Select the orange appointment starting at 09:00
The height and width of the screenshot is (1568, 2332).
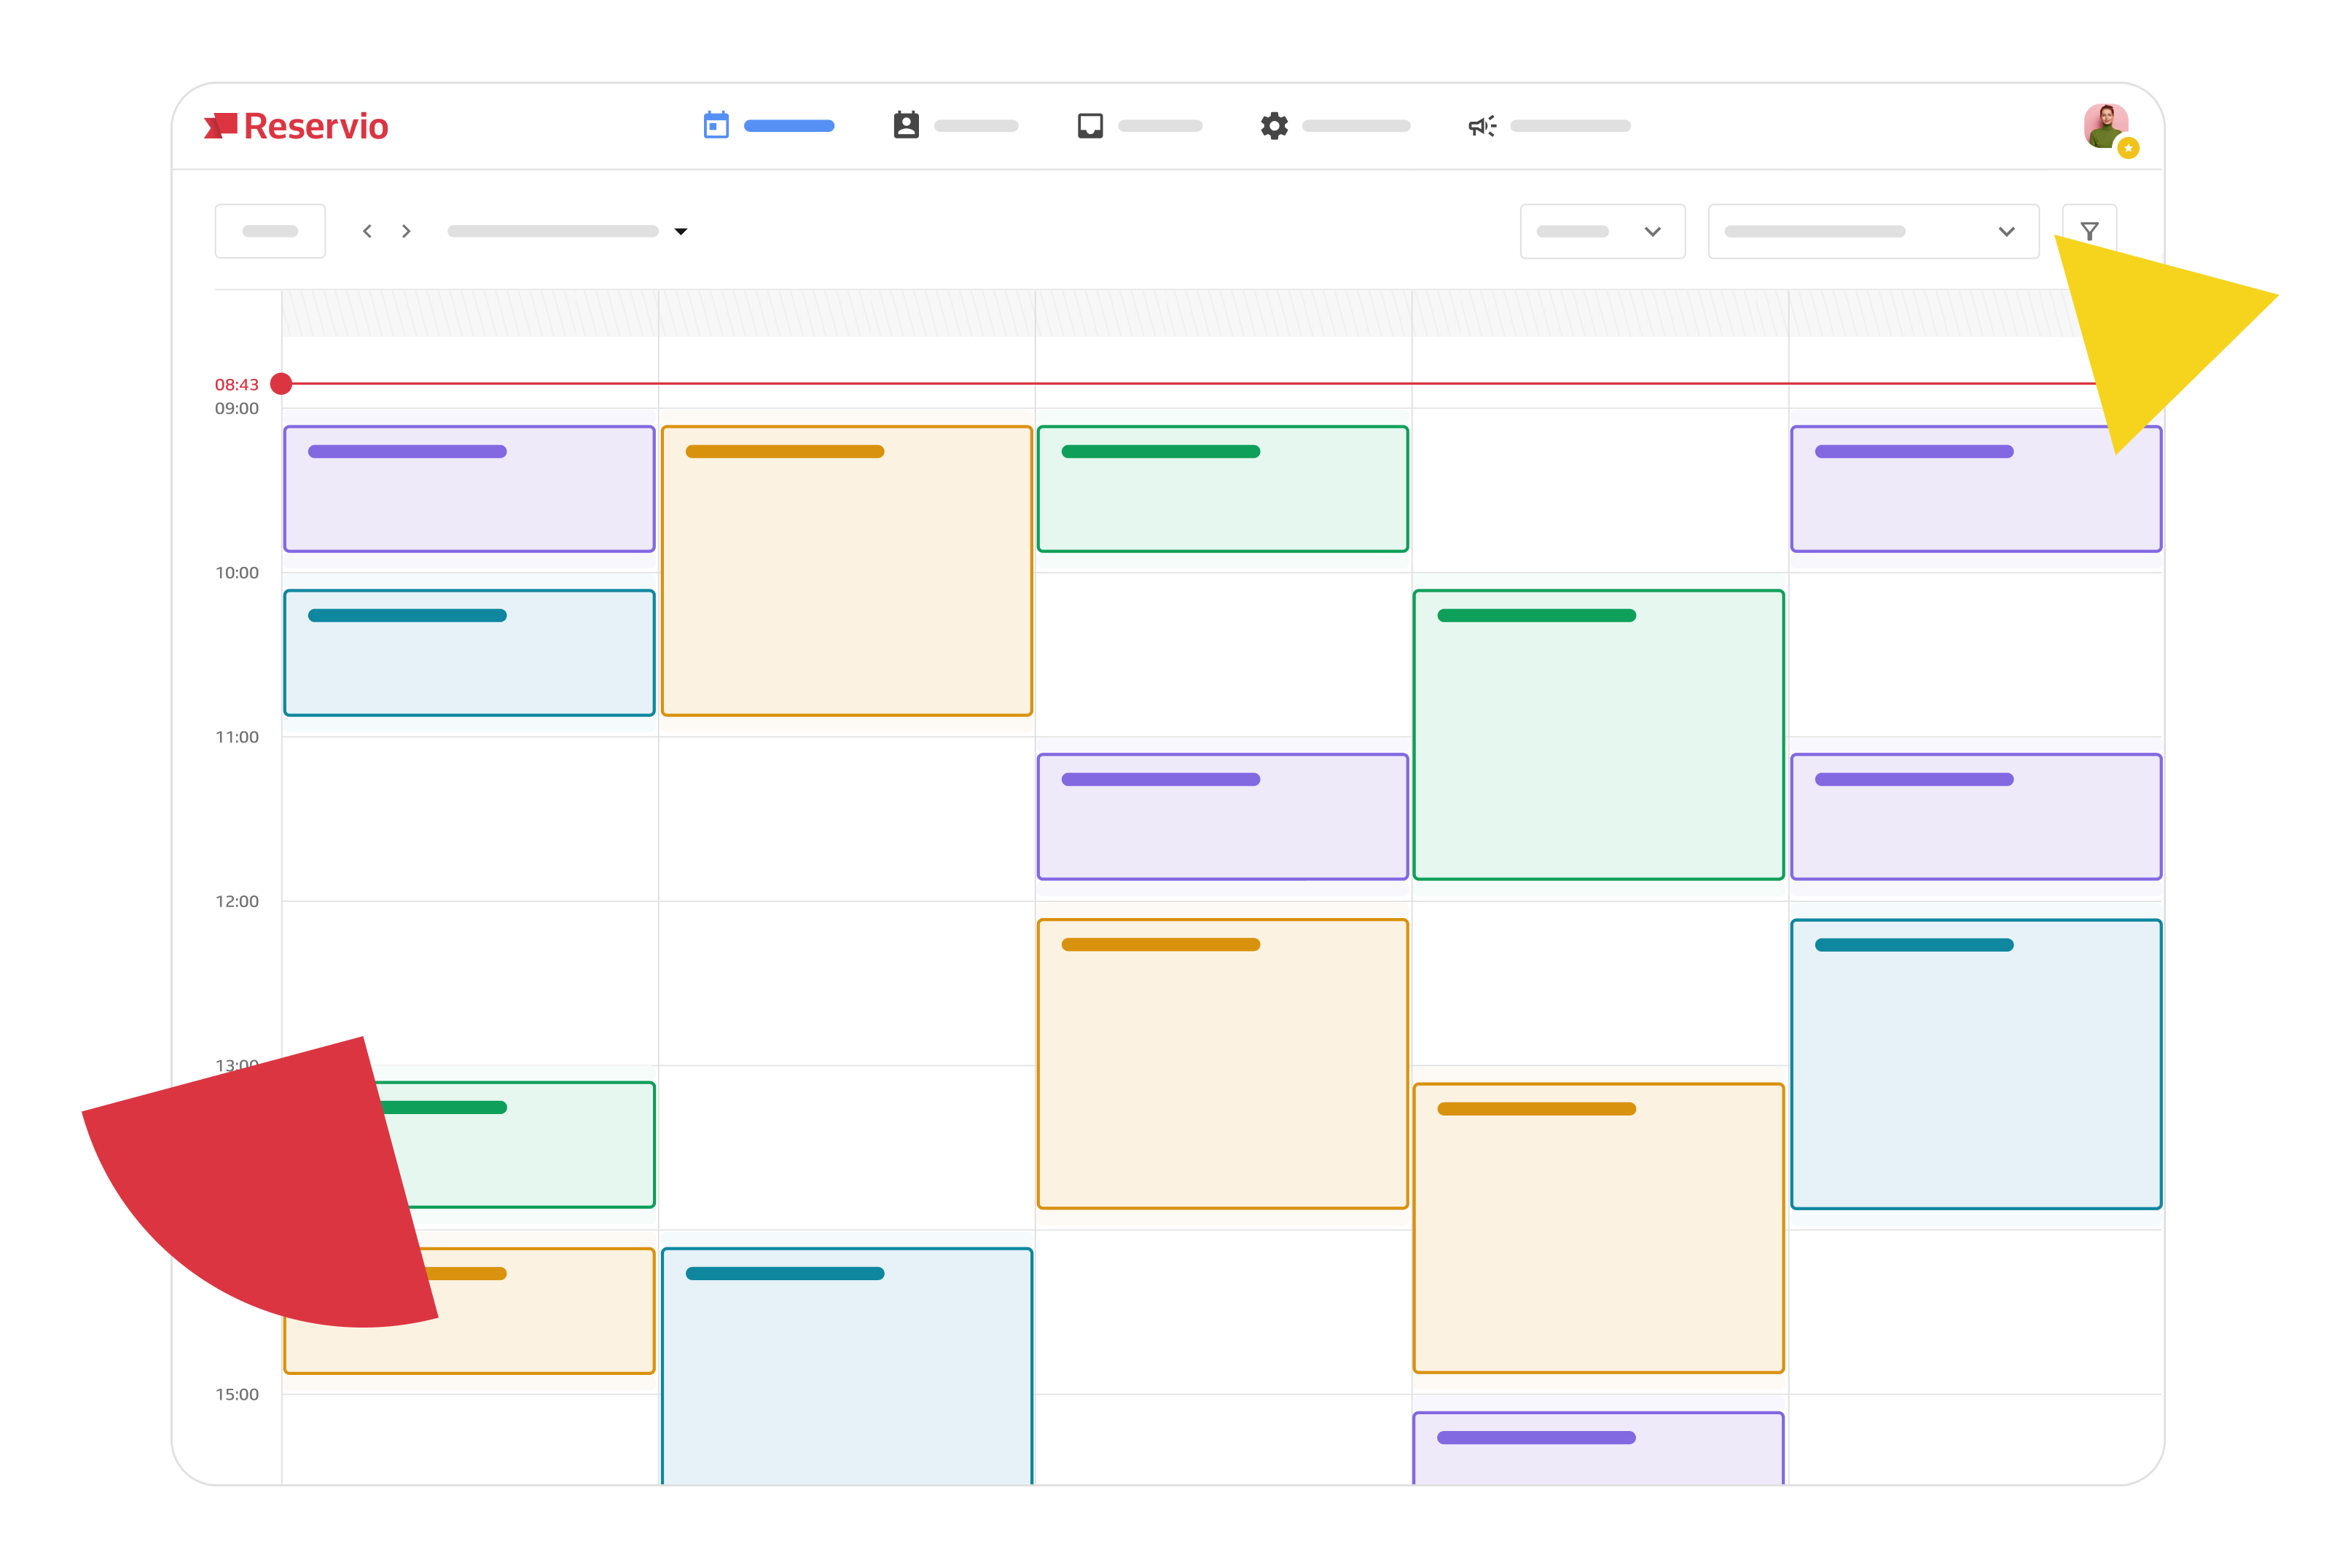847,570
